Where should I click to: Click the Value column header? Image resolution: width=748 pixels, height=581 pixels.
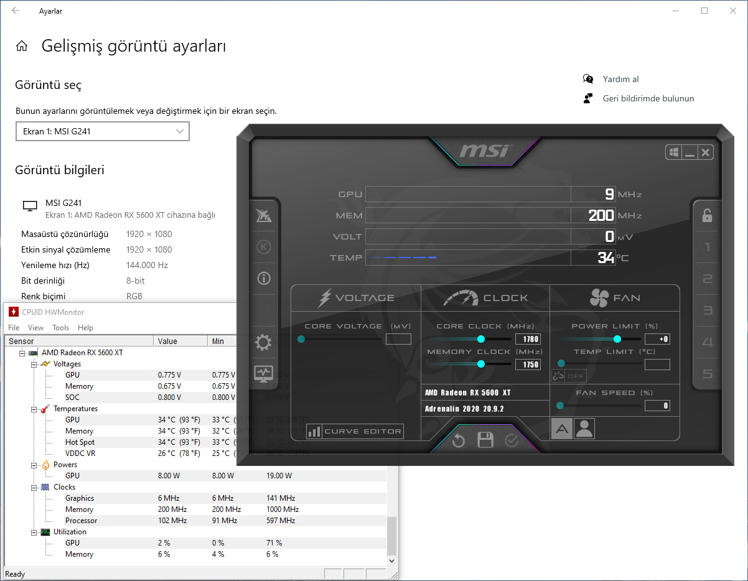pyautogui.click(x=180, y=341)
